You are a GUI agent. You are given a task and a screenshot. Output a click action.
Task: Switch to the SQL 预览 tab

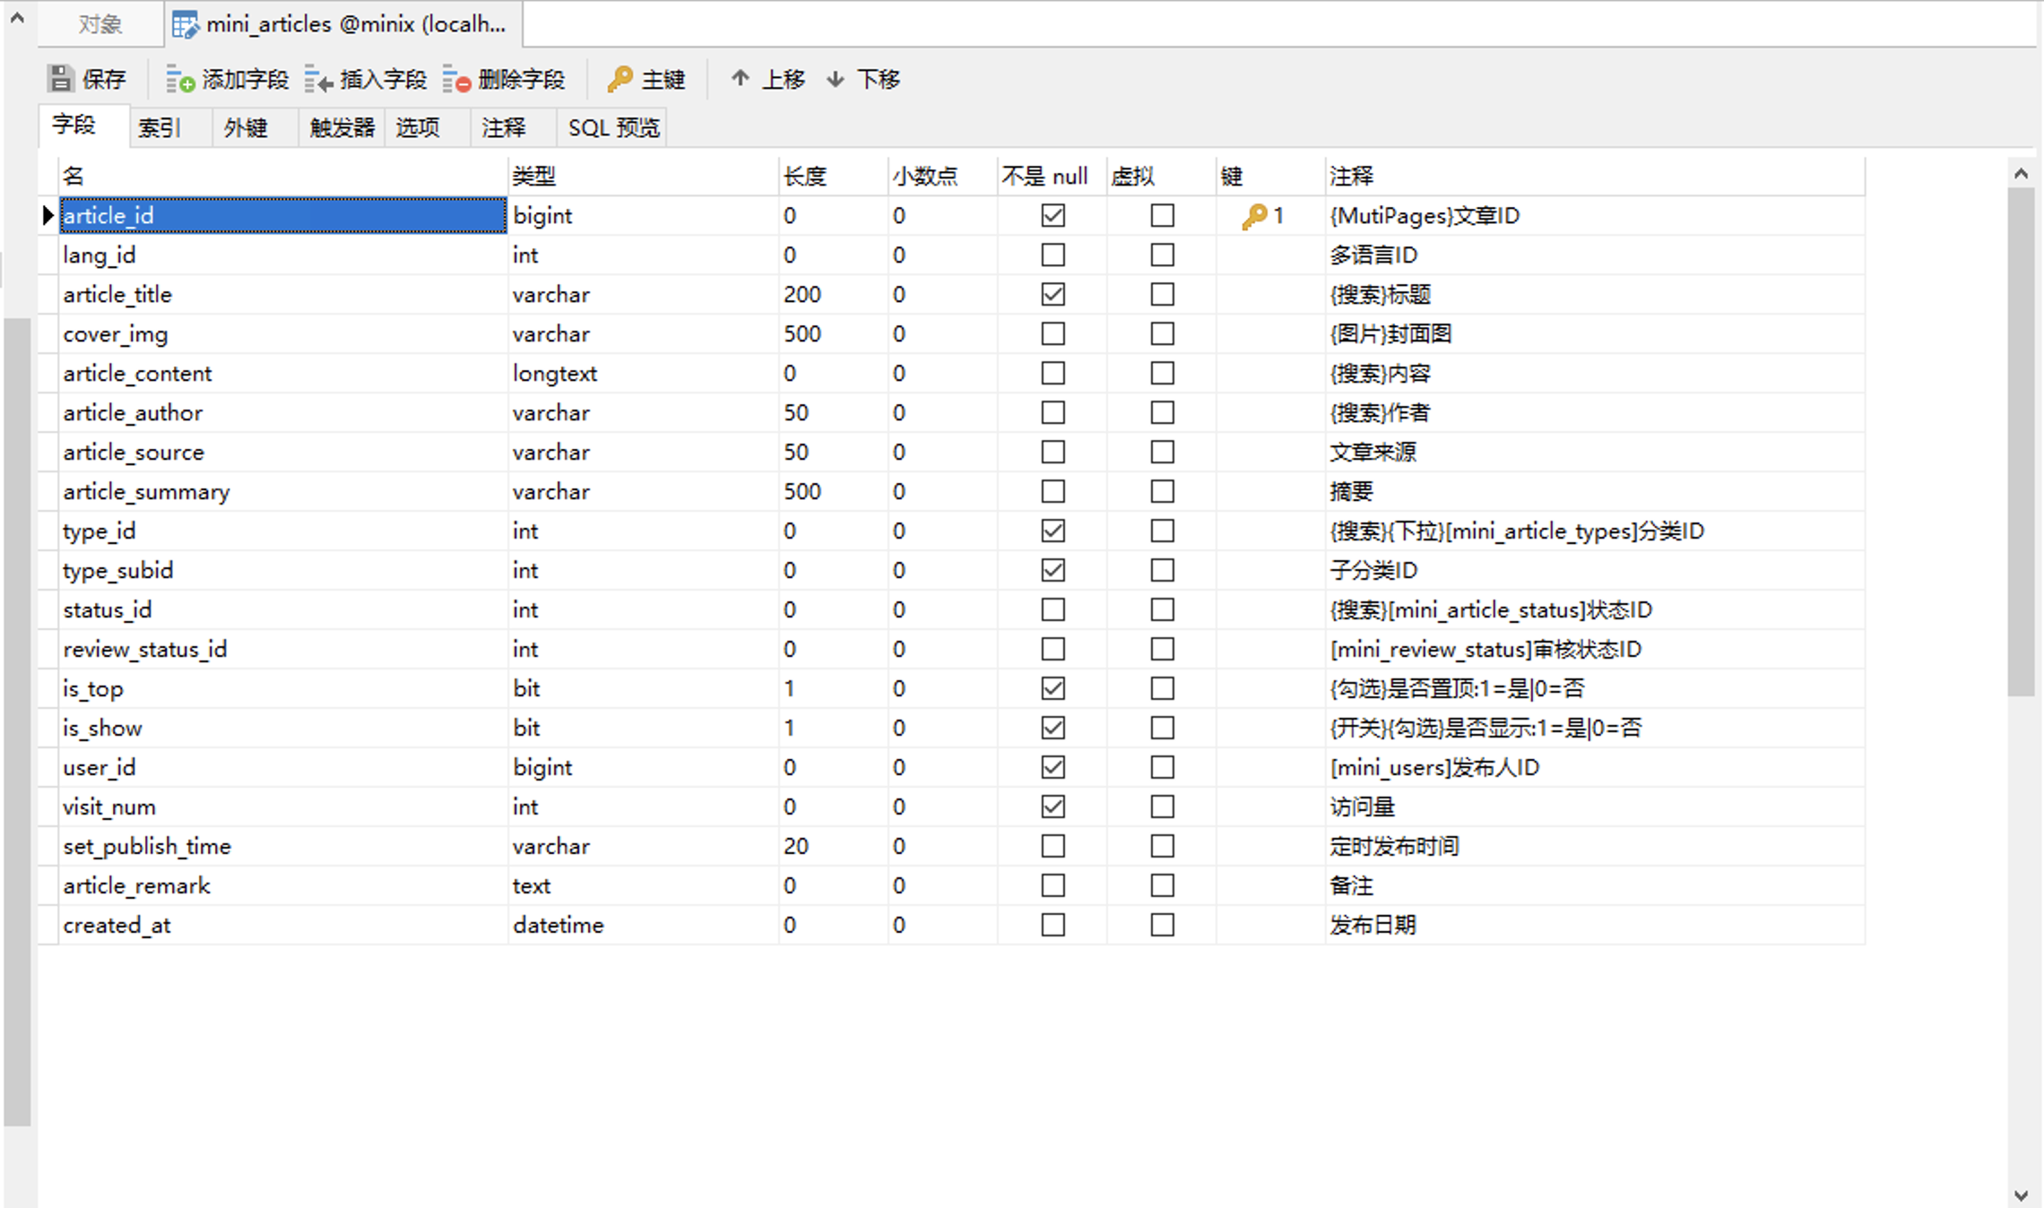[613, 128]
